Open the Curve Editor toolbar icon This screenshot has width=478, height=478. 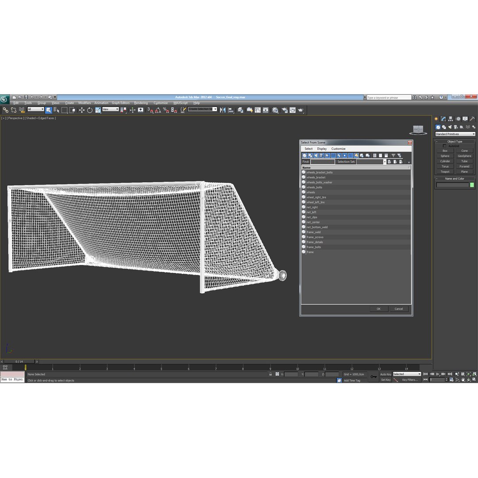(x=258, y=110)
